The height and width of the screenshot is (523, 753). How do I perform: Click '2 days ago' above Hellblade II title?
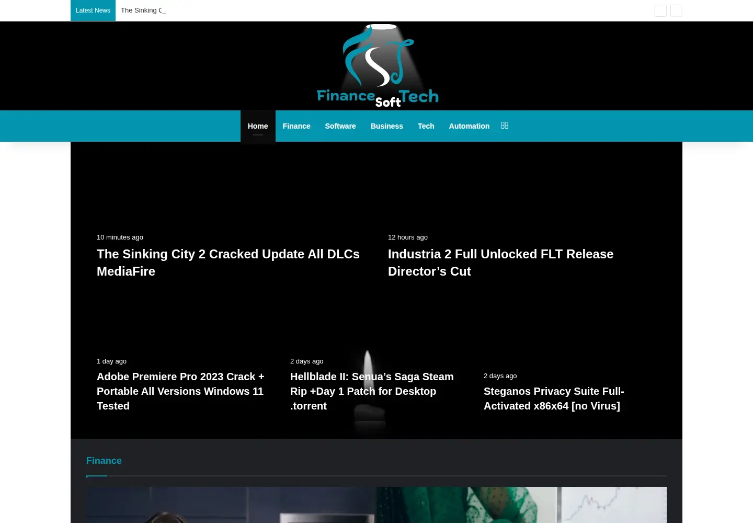pos(306,361)
